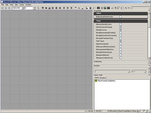Close the Properties panel

149,11
